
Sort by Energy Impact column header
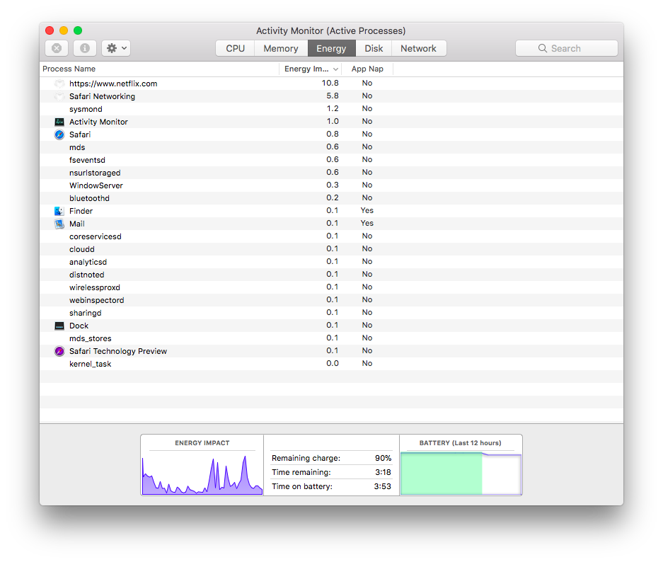click(x=311, y=69)
